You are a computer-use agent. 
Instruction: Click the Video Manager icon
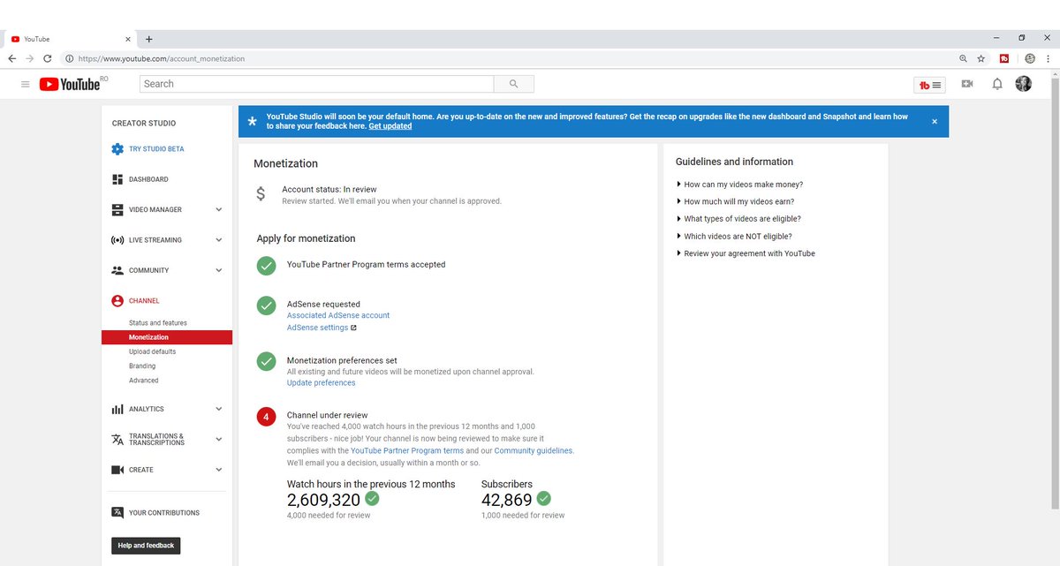coord(117,210)
